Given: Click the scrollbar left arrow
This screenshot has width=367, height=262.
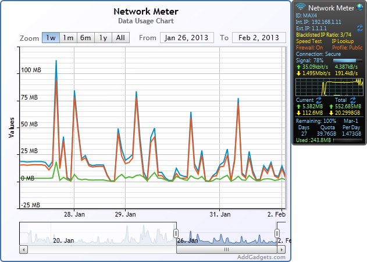Looking at the screenshot, I should (x=23, y=249).
